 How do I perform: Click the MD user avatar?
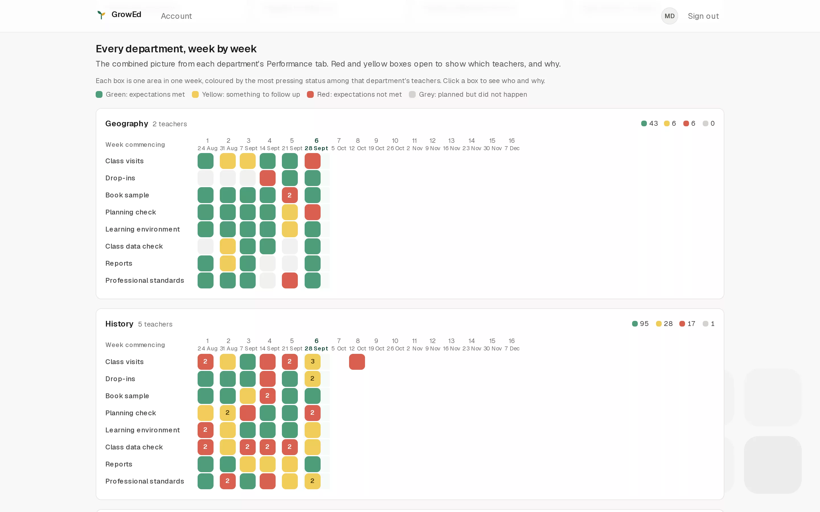[x=669, y=16]
